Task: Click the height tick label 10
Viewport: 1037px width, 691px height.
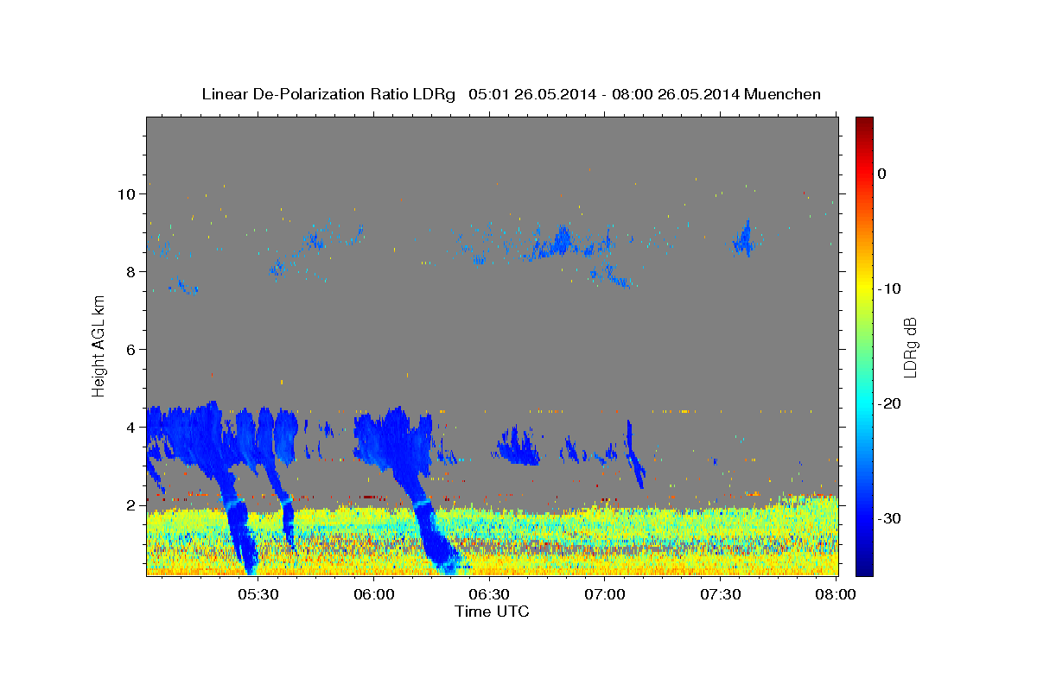Action: (x=126, y=194)
